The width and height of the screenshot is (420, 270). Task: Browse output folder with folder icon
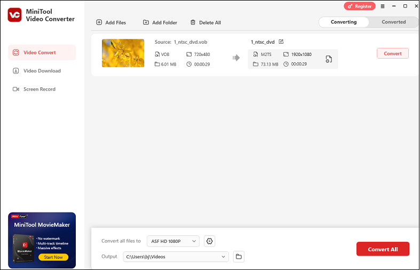pos(239,257)
